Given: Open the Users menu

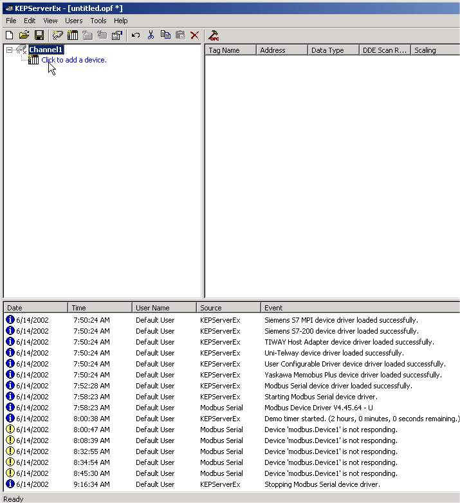Looking at the screenshot, I should click(x=73, y=21).
